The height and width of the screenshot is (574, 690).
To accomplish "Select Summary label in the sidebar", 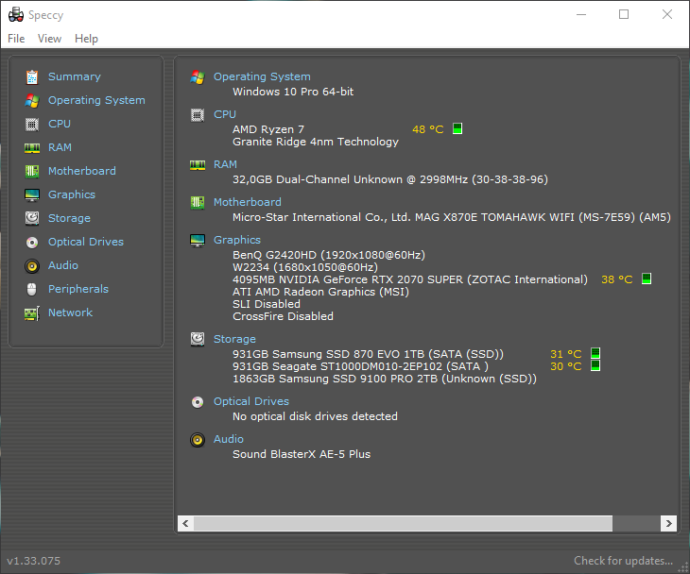I will pyautogui.click(x=75, y=76).
